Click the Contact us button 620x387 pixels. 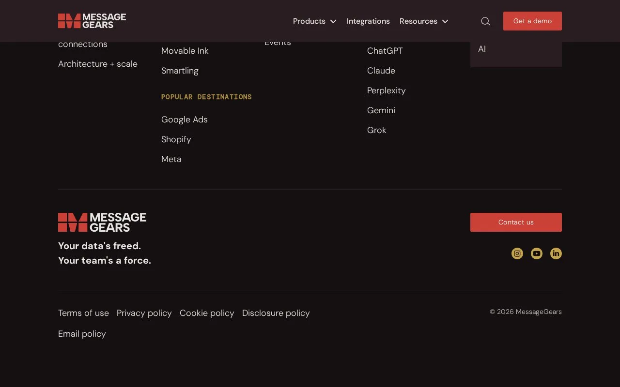pyautogui.click(x=516, y=222)
